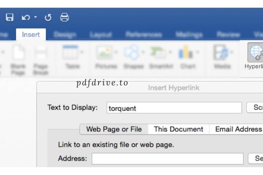Click the Pictures icon
263x175 pixels.
[x=104, y=53]
